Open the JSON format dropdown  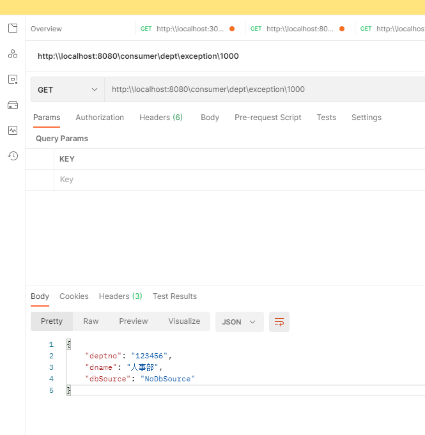click(x=239, y=322)
